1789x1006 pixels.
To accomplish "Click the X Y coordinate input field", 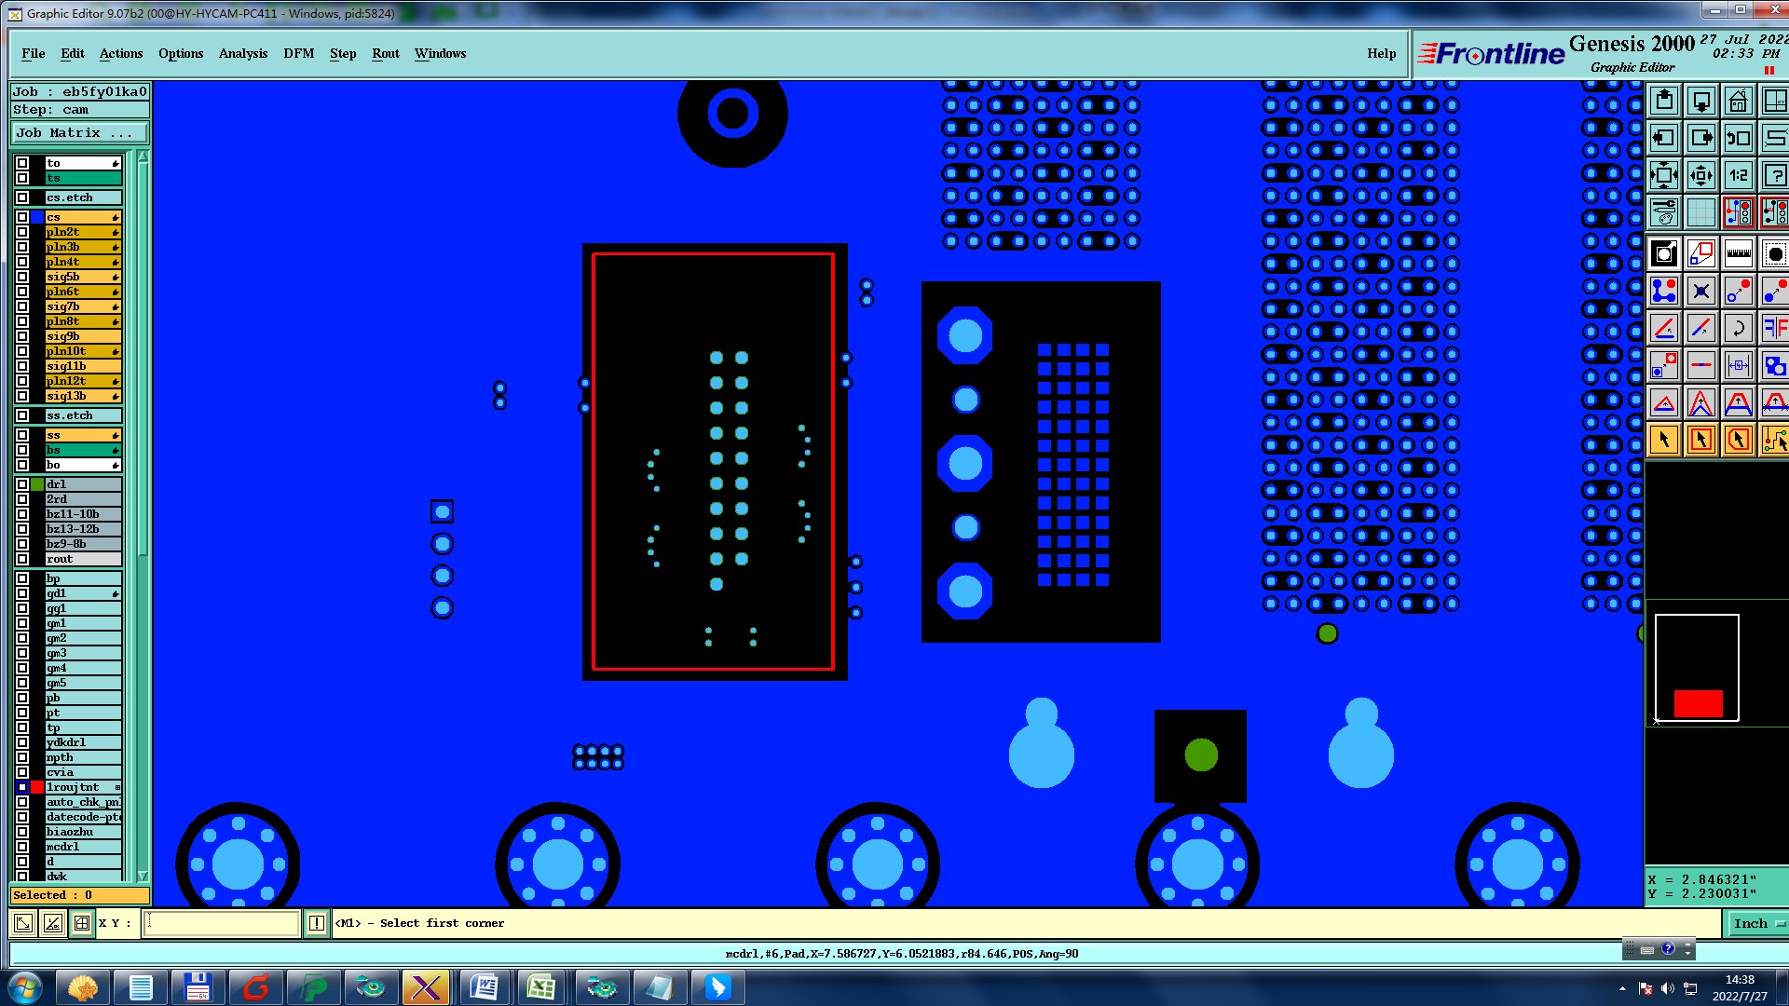I will [222, 923].
